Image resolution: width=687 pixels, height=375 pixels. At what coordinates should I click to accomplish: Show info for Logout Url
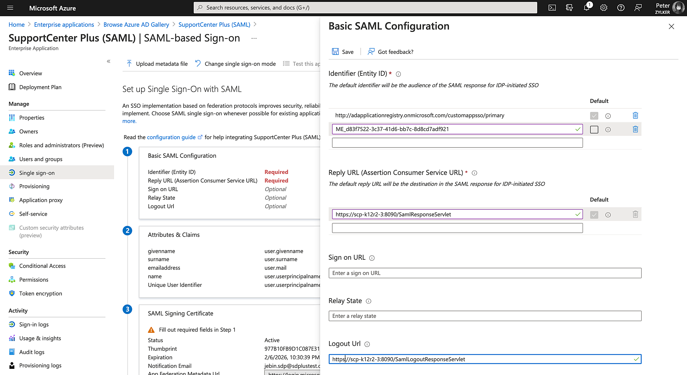[367, 344]
